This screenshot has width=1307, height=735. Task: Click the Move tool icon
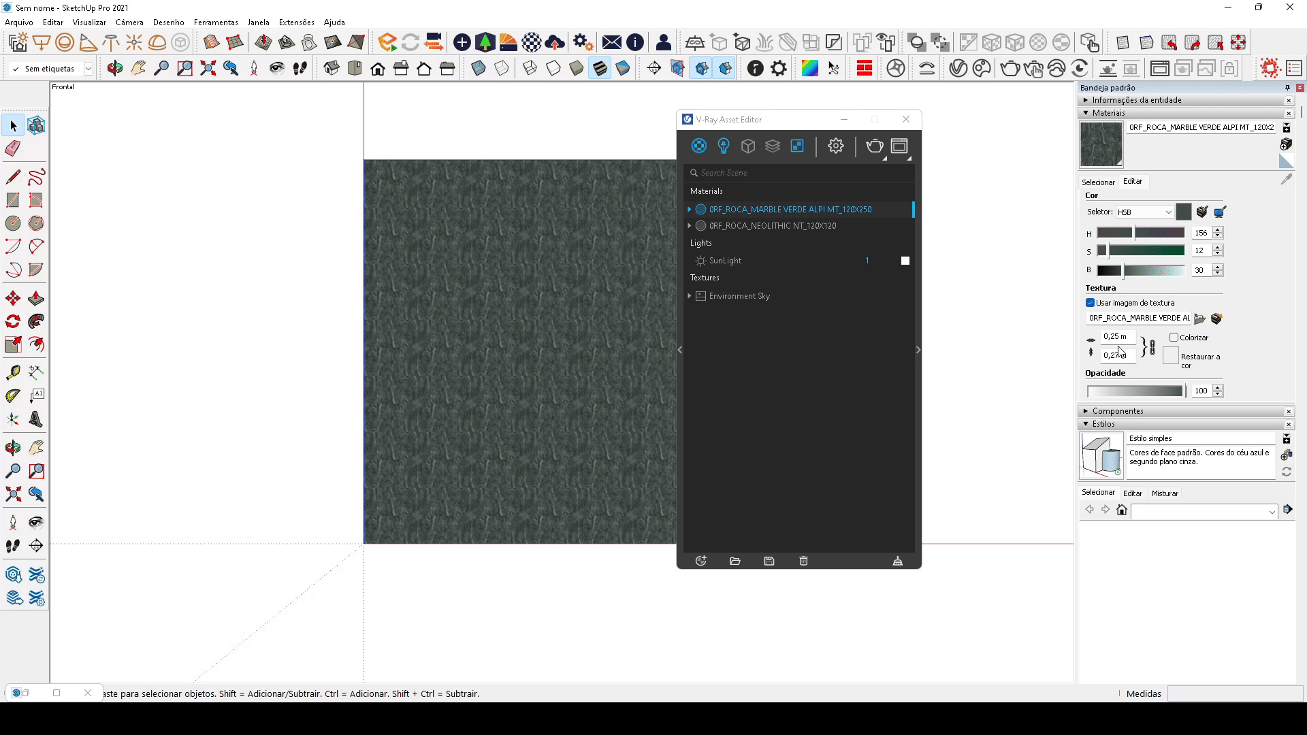point(13,299)
